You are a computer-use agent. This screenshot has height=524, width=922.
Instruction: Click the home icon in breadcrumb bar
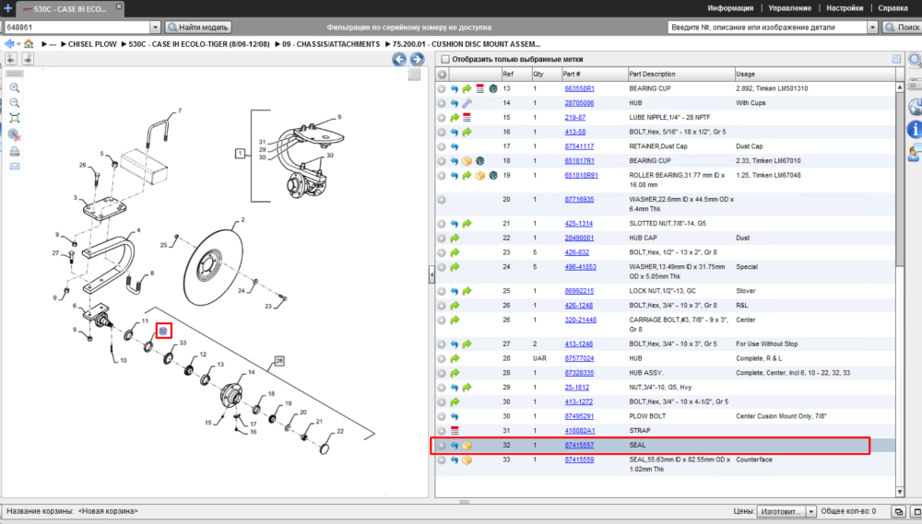(29, 44)
